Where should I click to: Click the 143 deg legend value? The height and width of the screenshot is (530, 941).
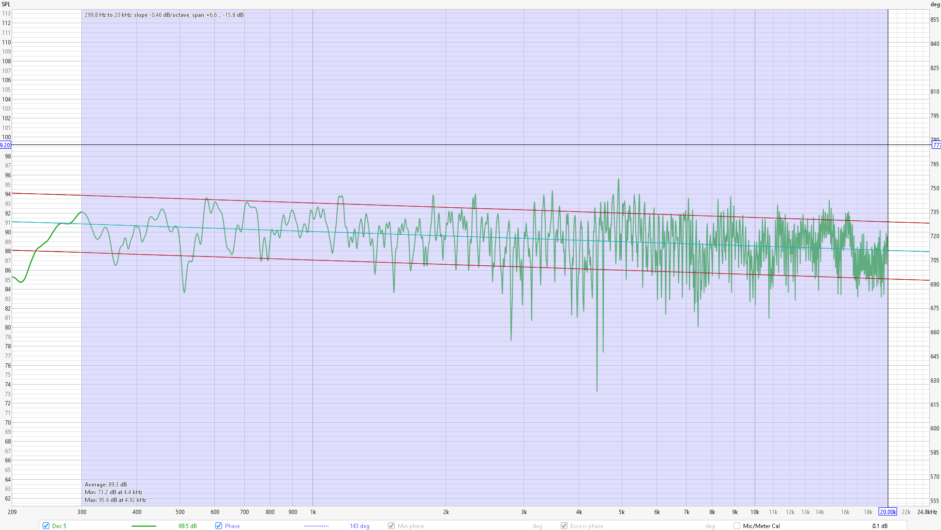pos(359,526)
